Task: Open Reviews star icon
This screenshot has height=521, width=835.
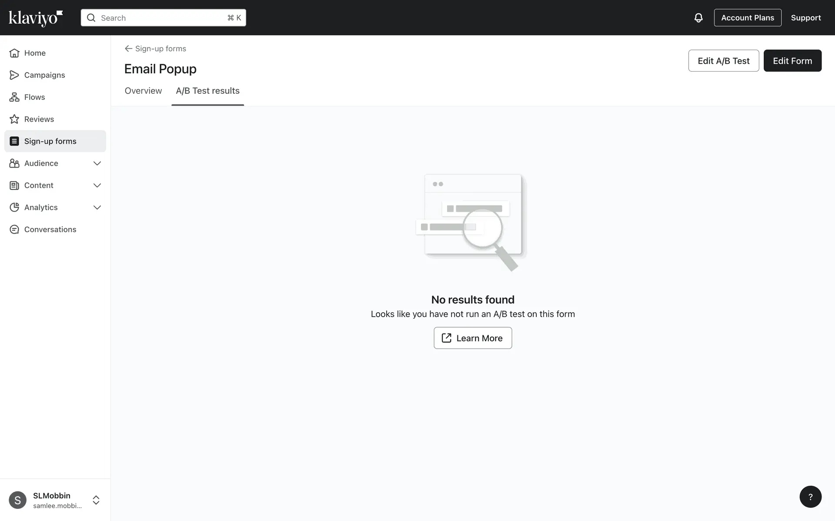Action: (14, 119)
